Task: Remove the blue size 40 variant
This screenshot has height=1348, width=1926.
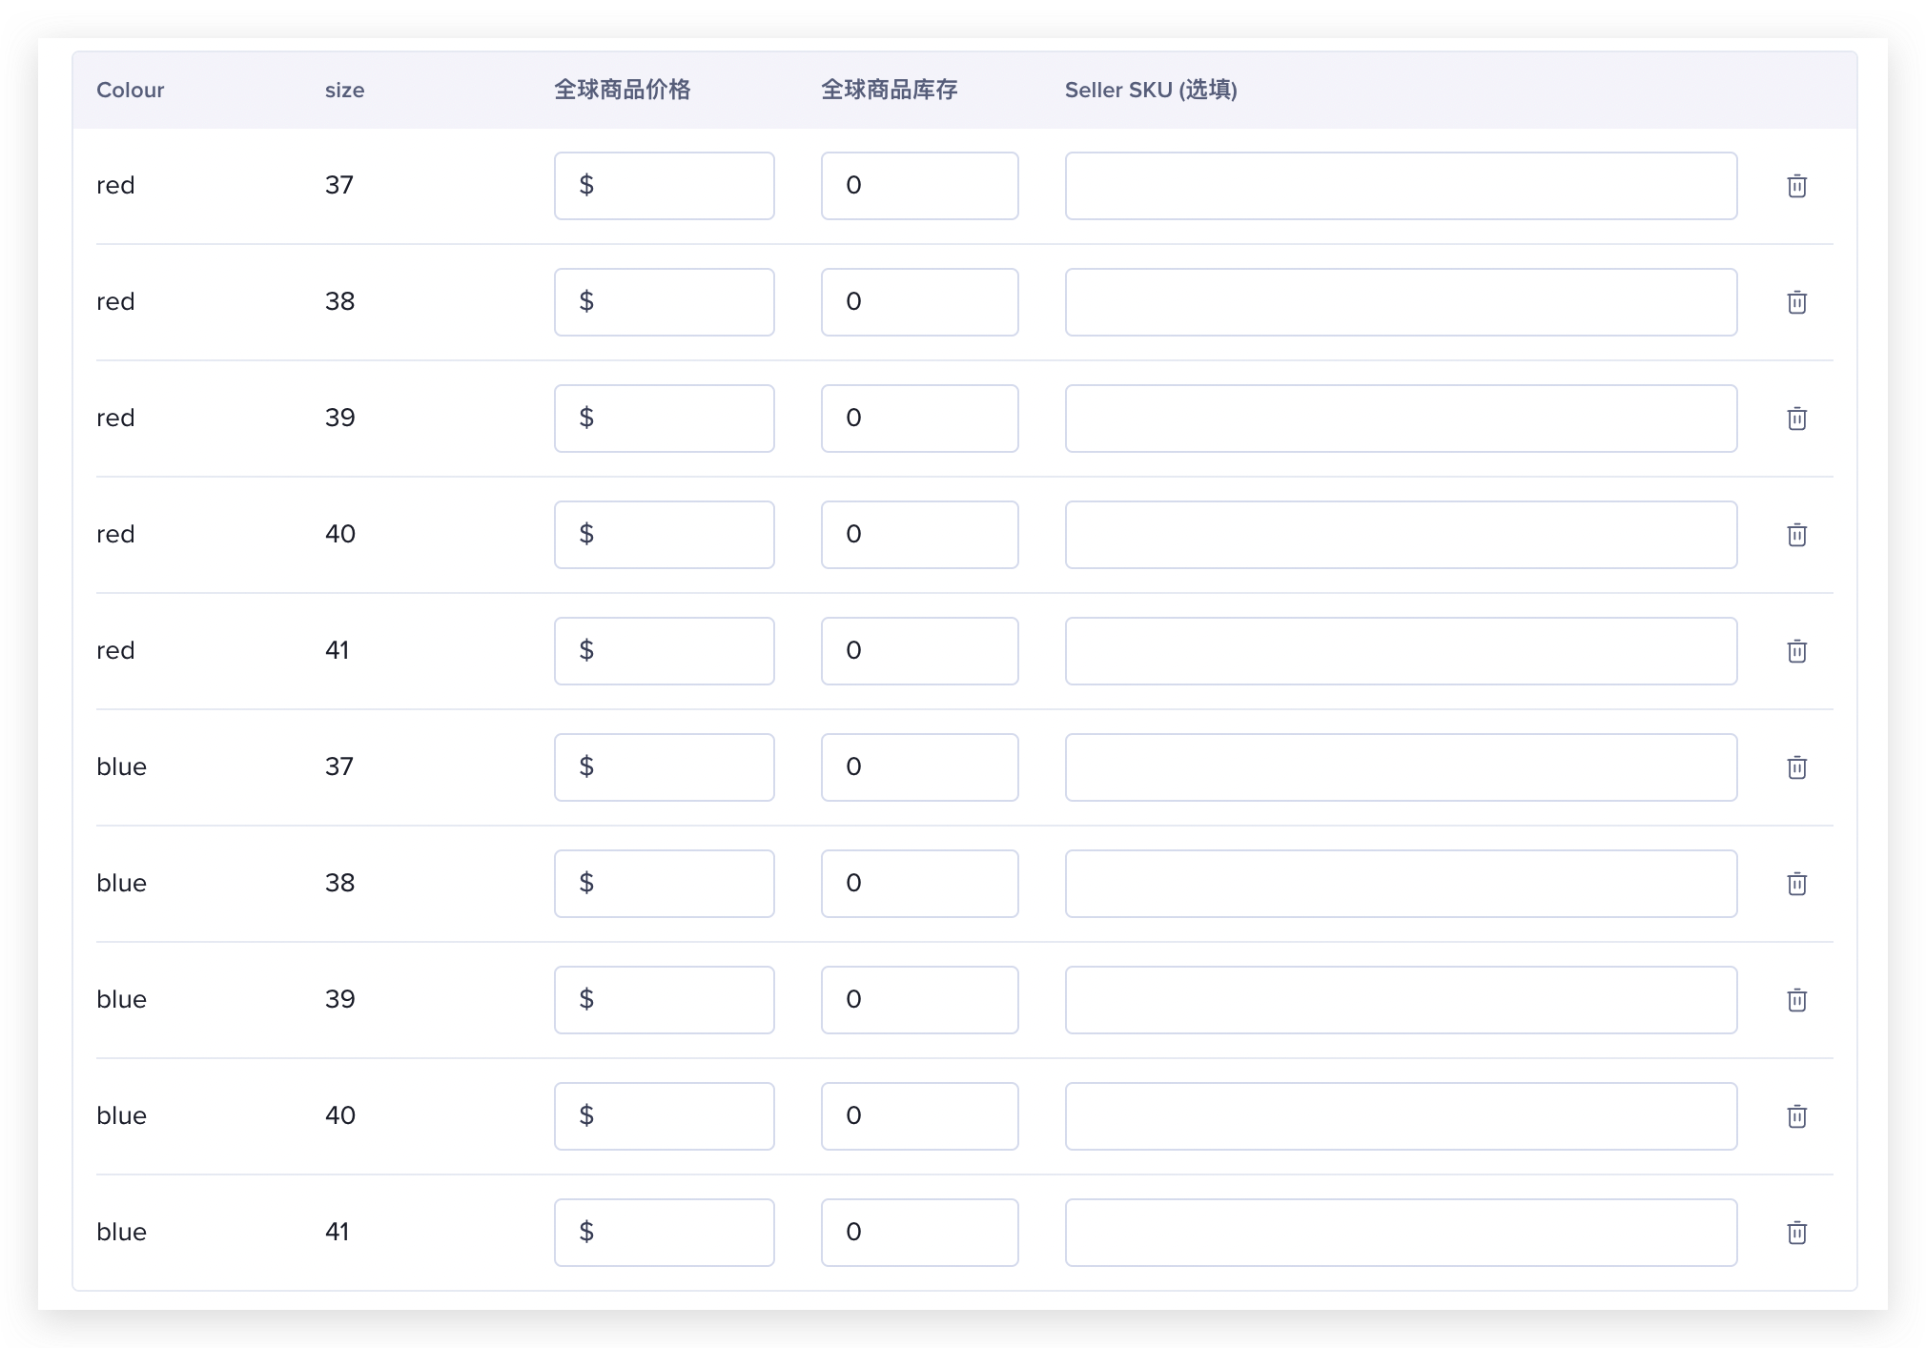Action: click(x=1796, y=1115)
